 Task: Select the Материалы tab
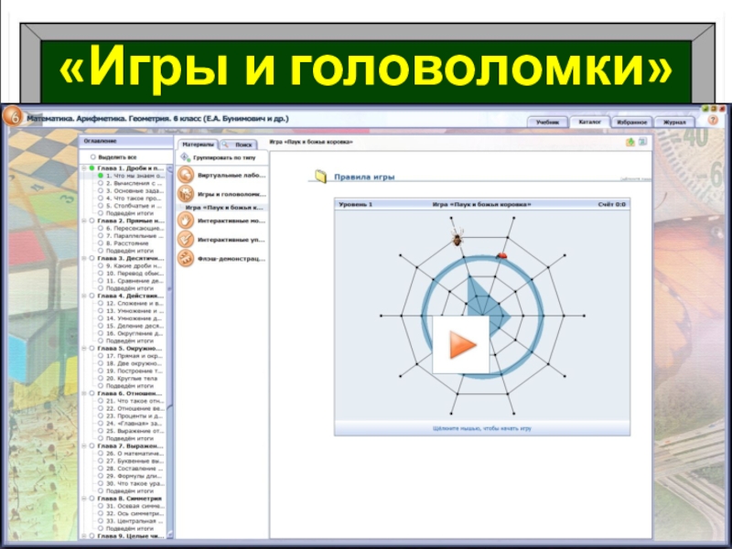198,145
